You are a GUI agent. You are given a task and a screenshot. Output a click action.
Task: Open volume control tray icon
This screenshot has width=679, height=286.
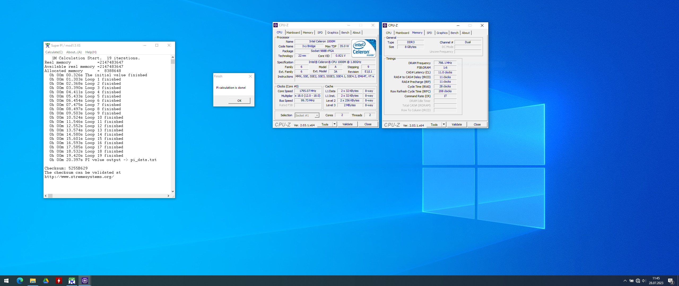pyautogui.click(x=644, y=281)
